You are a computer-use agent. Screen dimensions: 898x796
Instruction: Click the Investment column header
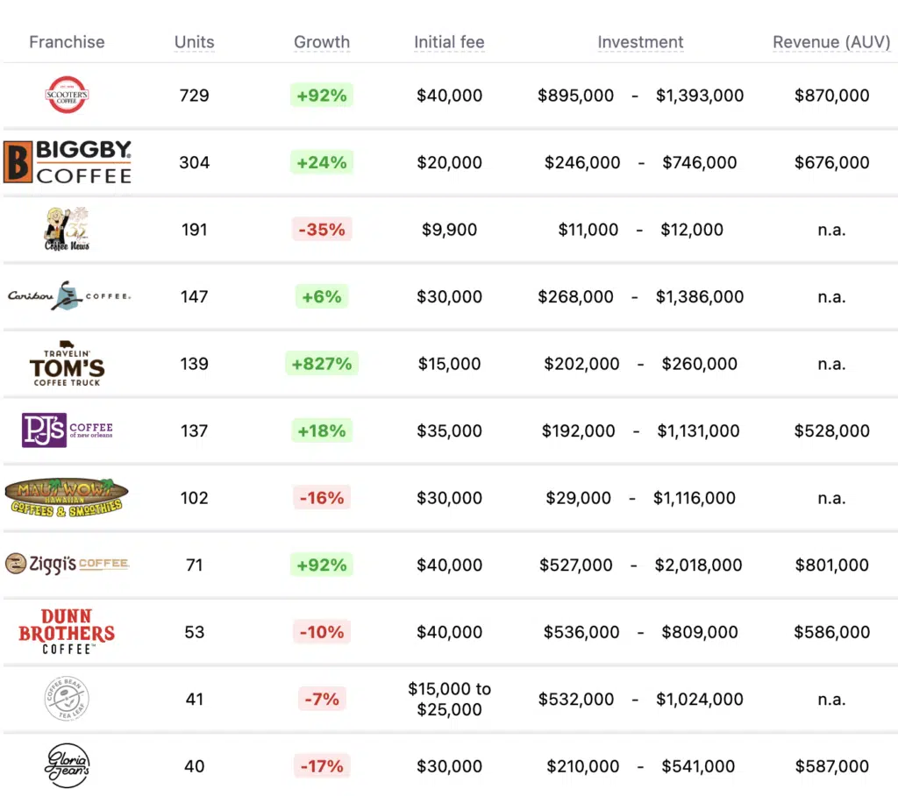click(640, 42)
